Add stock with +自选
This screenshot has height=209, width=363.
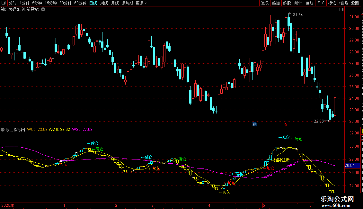coord(343,3)
